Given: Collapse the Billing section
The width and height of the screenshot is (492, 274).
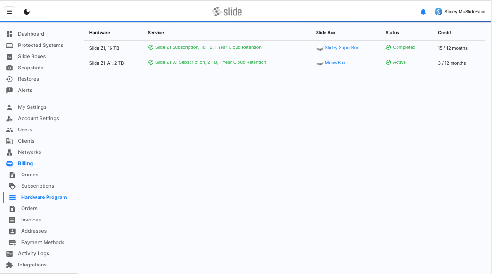Looking at the screenshot, I should click(25, 163).
